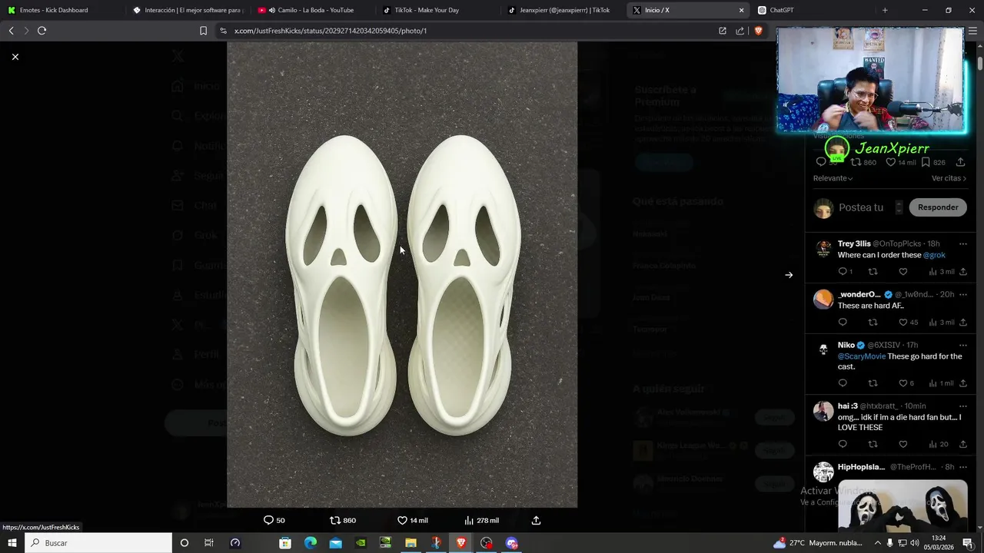Repost from sidebar stats row showing 860
Viewport: 984px width, 553px height.
[863, 162]
